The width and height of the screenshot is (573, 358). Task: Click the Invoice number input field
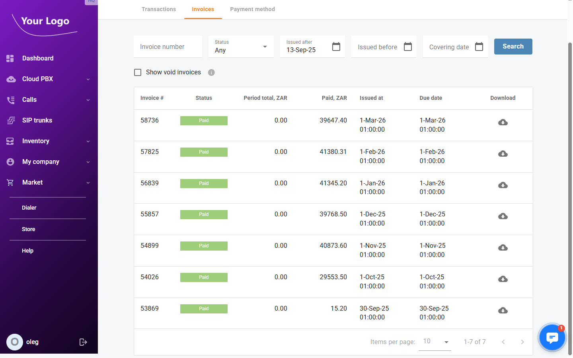[168, 47]
